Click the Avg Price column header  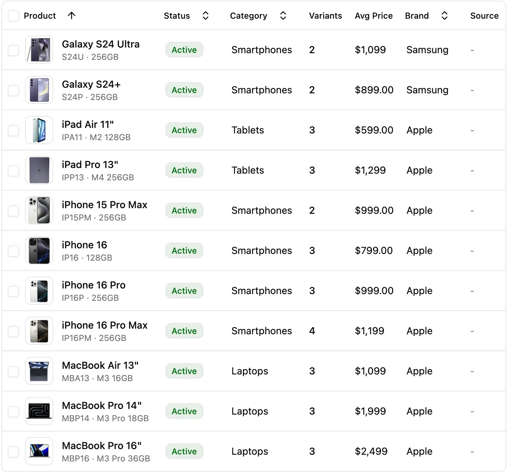click(x=374, y=15)
